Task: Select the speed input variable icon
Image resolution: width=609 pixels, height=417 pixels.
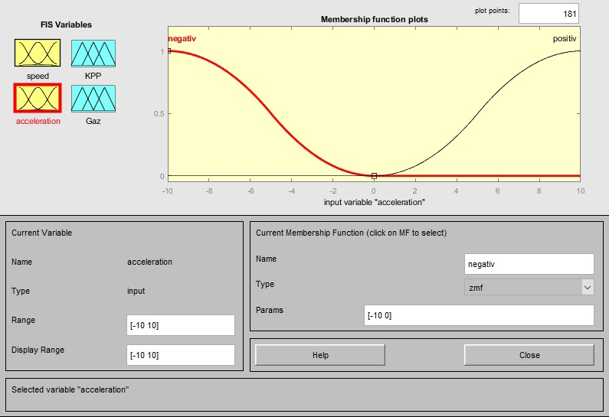Action: (38, 53)
